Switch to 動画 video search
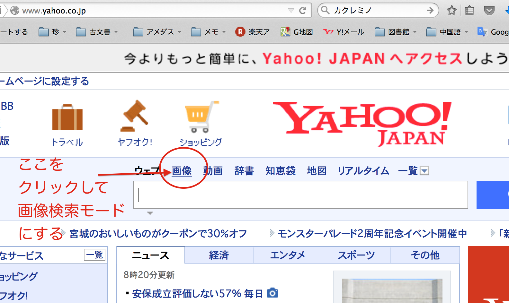The width and height of the screenshot is (509, 303). (x=213, y=170)
